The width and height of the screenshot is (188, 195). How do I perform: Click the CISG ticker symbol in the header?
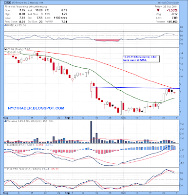click(x=7, y=3)
